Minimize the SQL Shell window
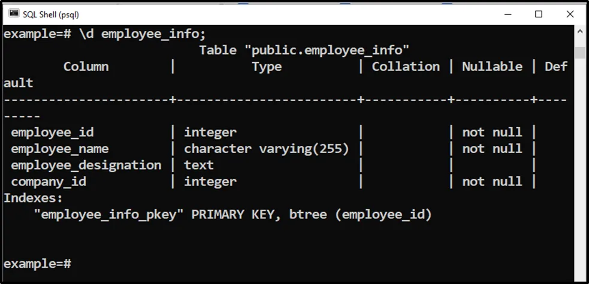Image resolution: width=589 pixels, height=284 pixels. click(x=508, y=14)
